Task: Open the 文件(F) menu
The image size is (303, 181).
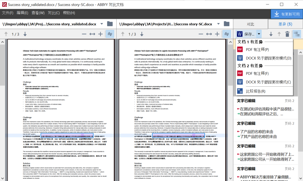Action: [x=7, y=13]
